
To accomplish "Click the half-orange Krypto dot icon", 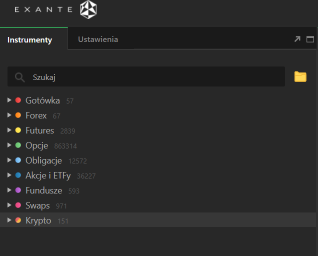I will (x=18, y=220).
